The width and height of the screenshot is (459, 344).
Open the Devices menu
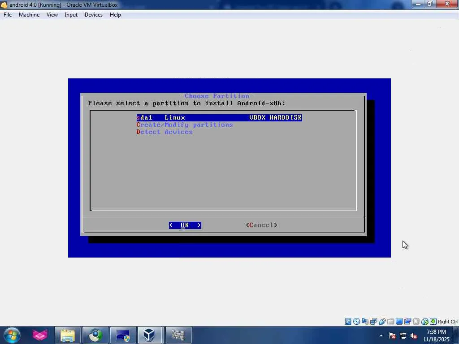(93, 15)
